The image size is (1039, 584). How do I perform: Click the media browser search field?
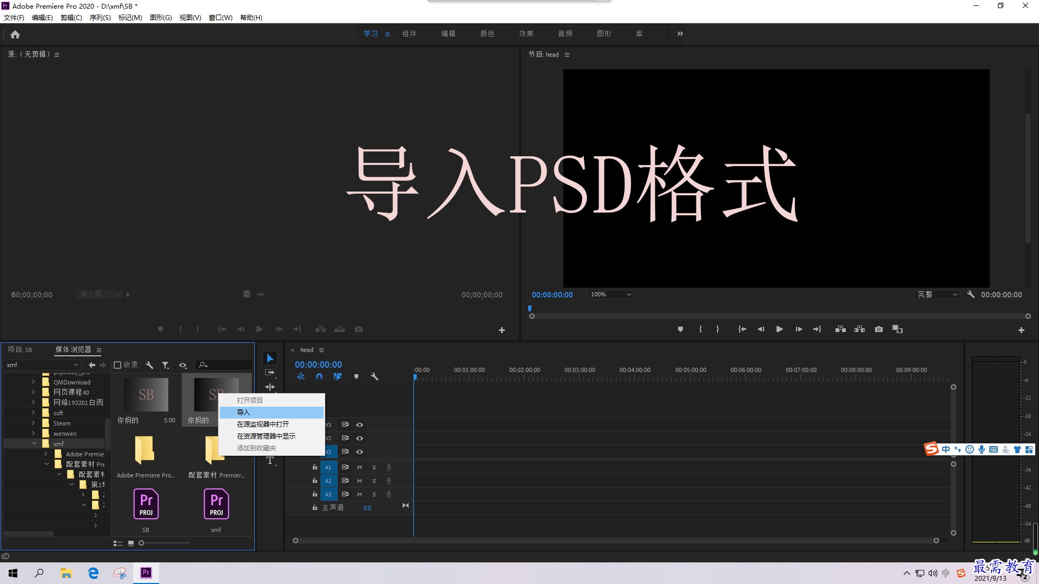pos(223,365)
